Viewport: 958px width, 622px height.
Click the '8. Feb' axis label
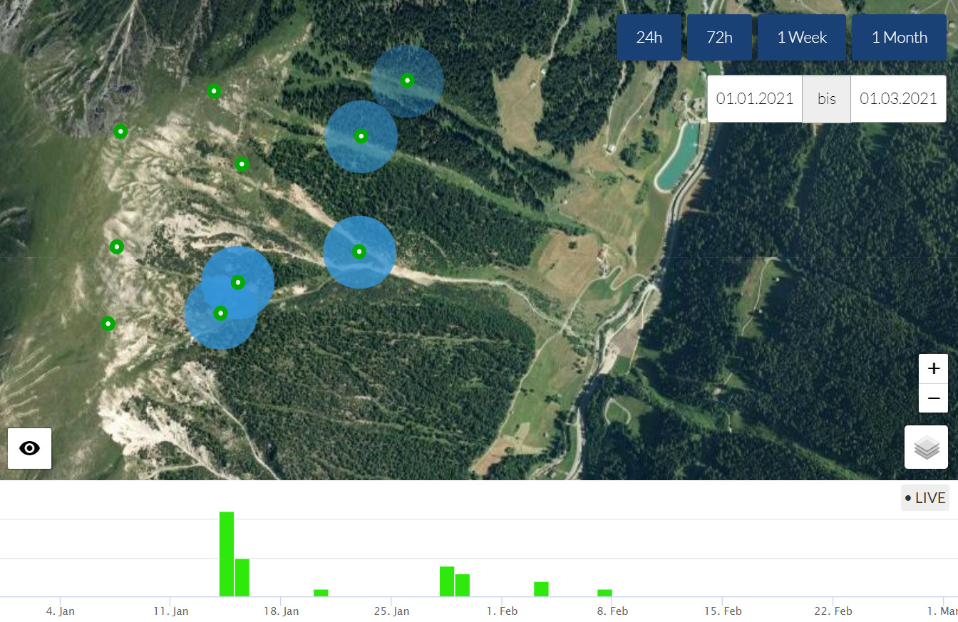point(612,611)
